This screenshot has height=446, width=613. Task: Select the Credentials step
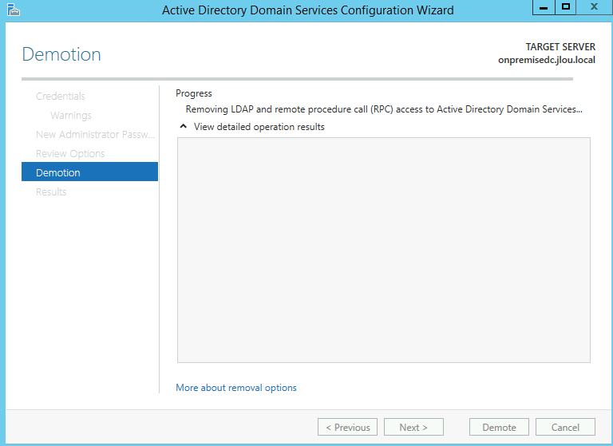61,97
